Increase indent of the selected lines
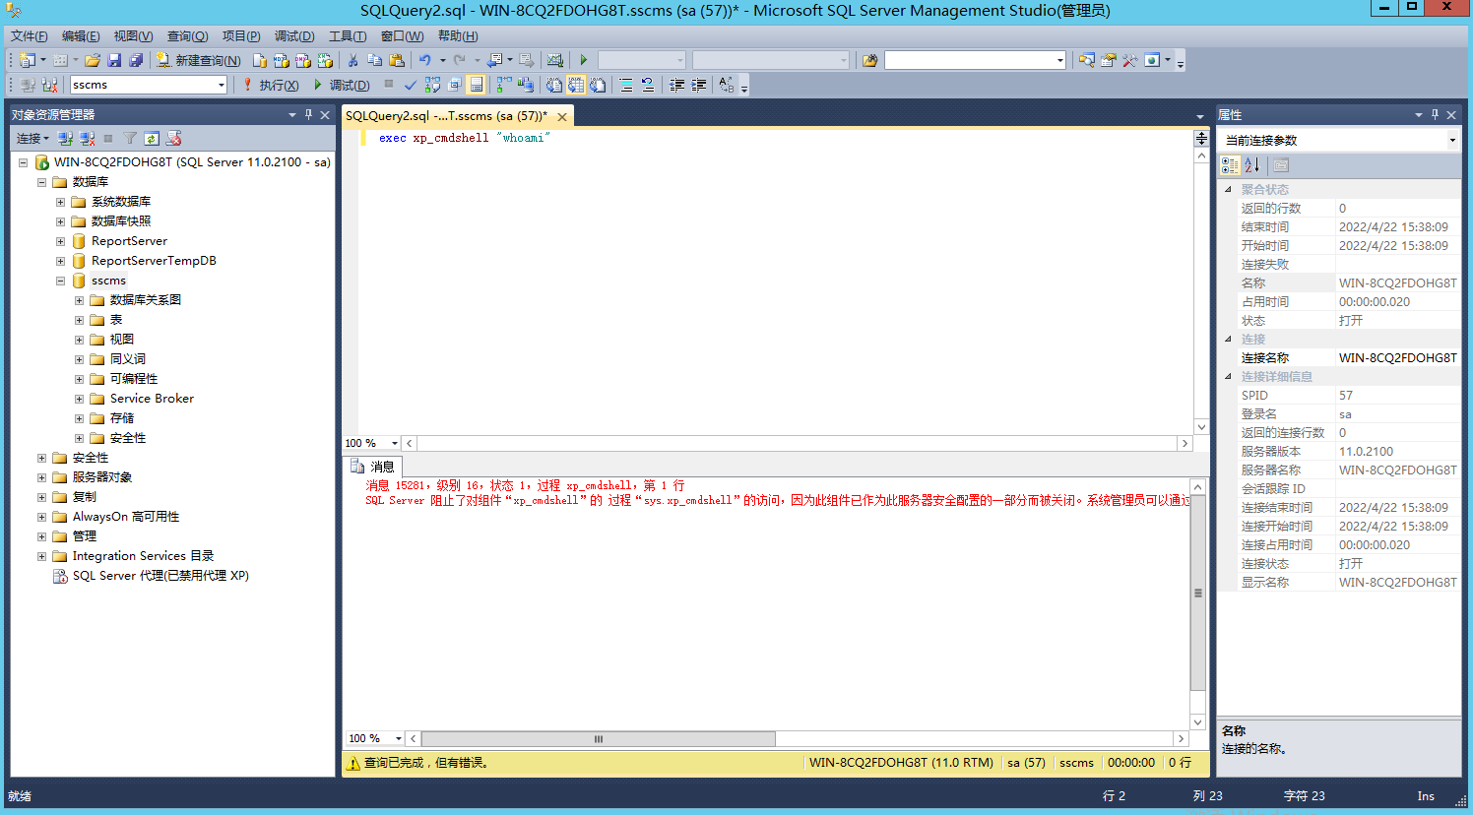1473x815 pixels. point(699,85)
